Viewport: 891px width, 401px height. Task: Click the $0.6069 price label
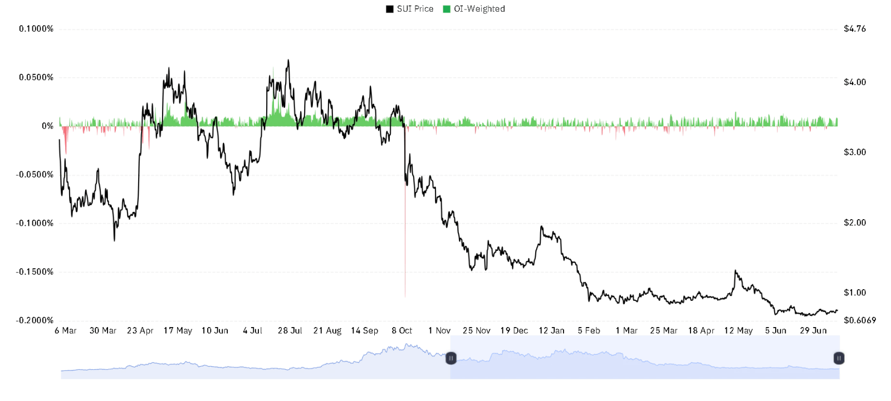860,320
